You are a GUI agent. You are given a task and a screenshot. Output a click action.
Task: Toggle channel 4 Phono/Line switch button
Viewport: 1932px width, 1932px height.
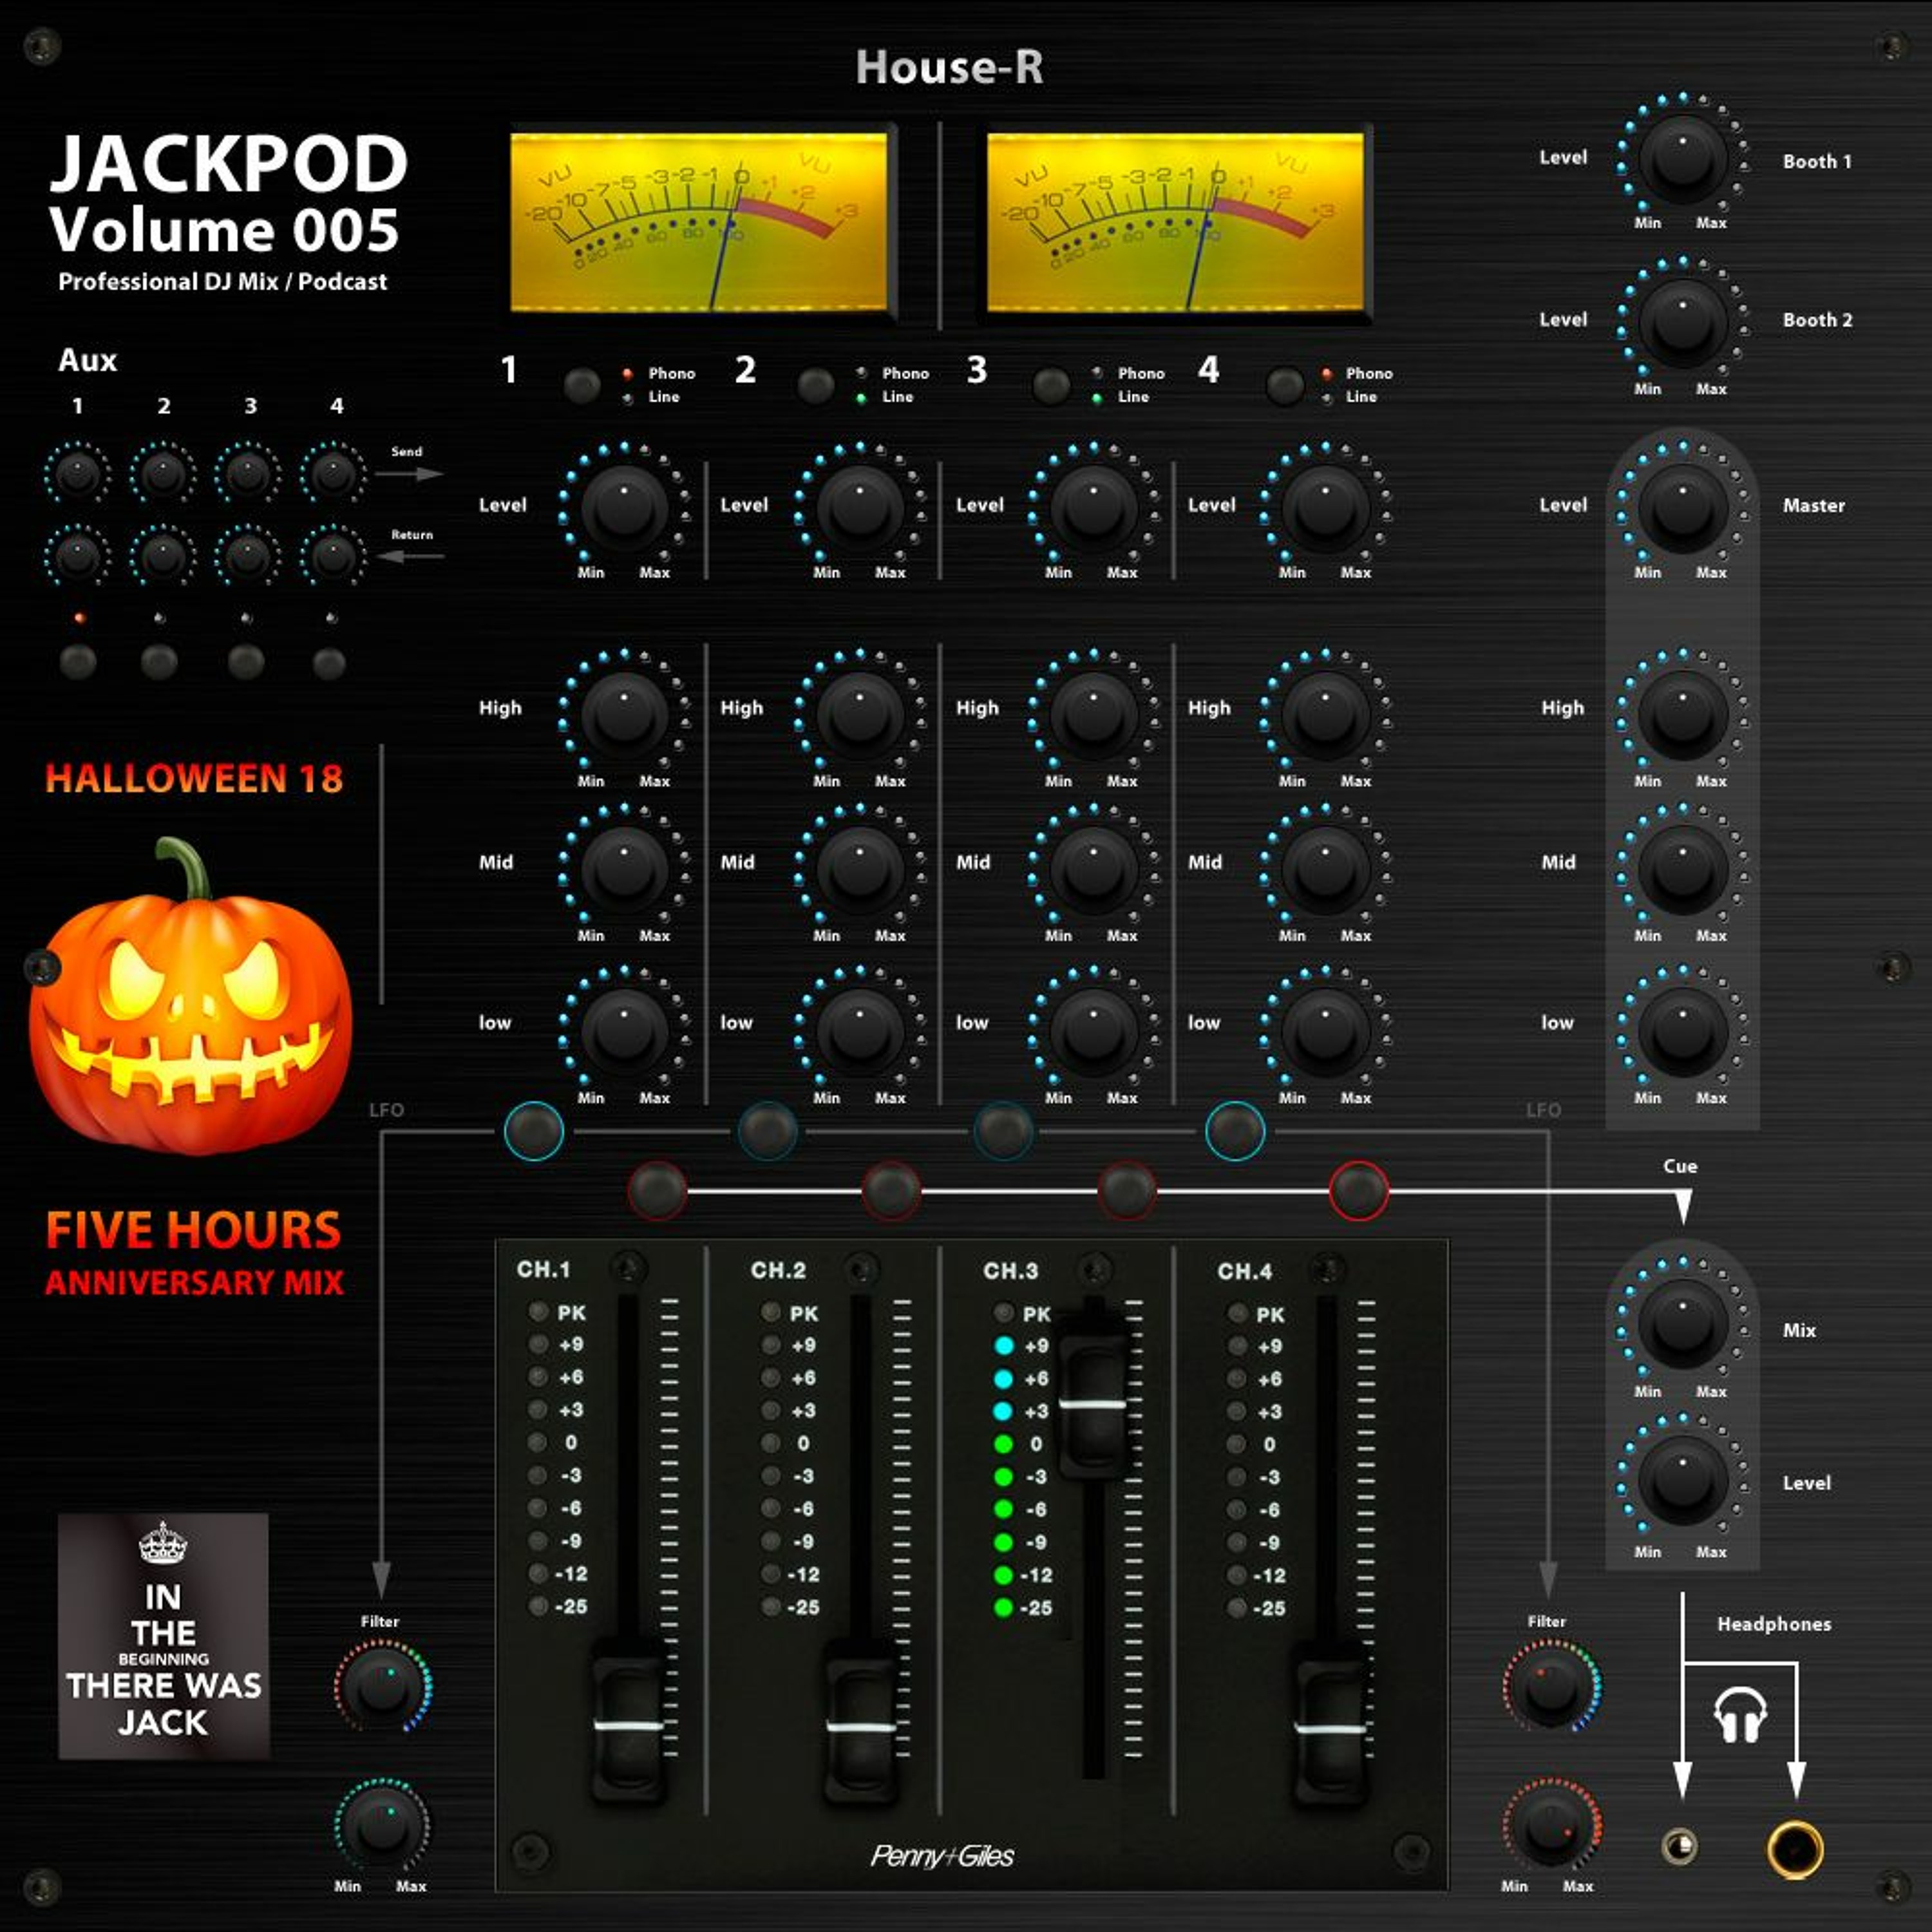coord(1285,385)
